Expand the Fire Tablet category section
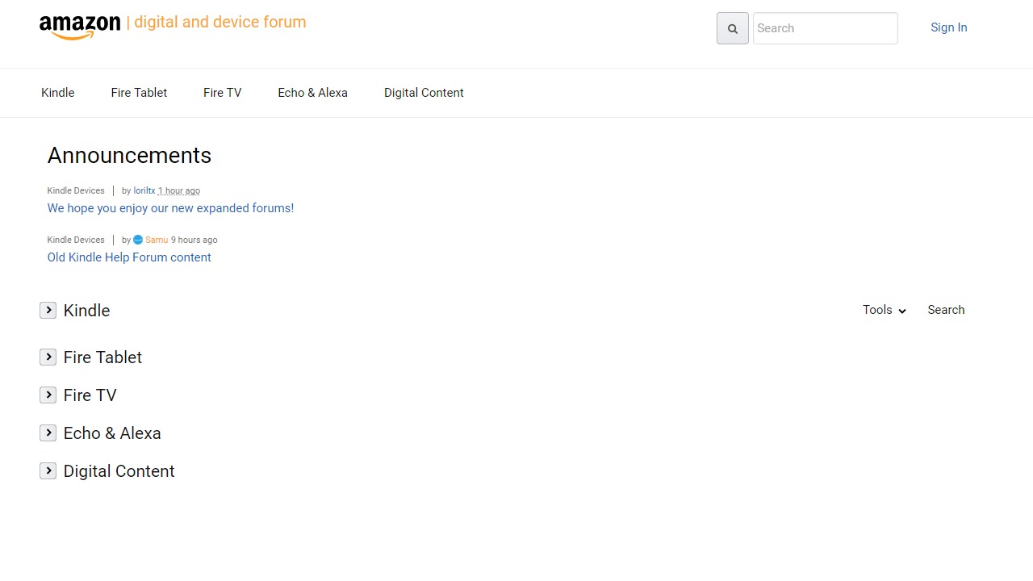 (x=48, y=357)
